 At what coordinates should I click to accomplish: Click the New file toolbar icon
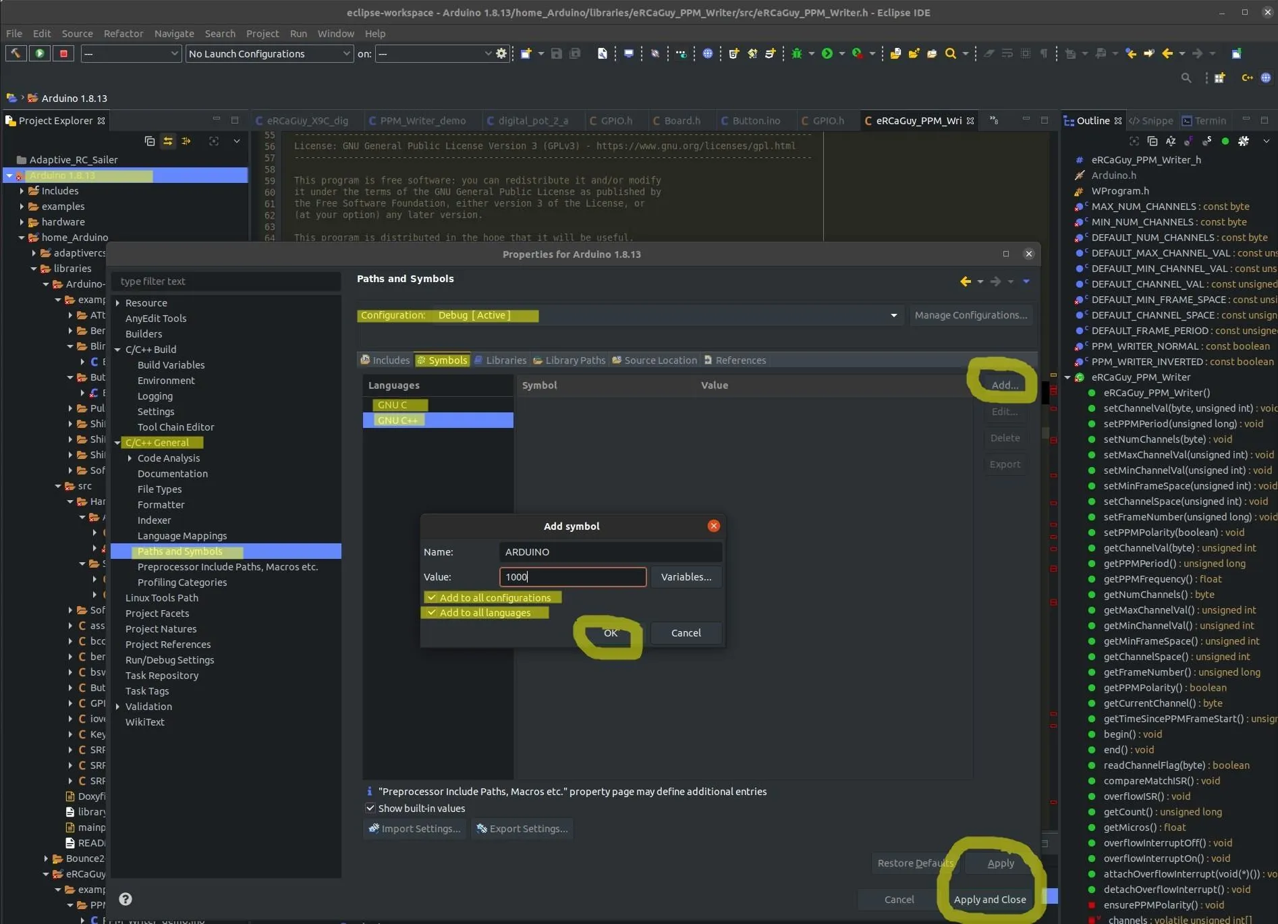526,53
